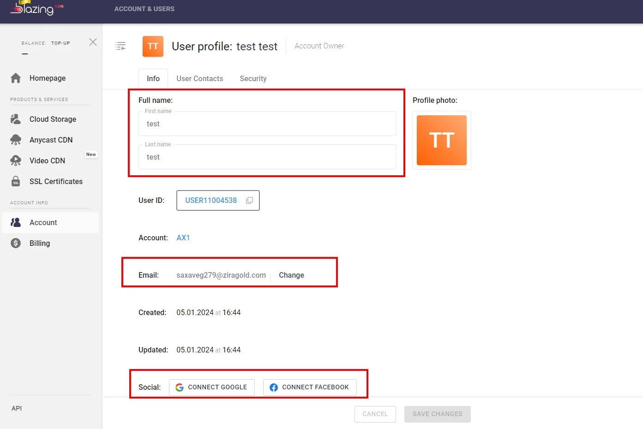This screenshot has width=643, height=429.
Task: Close the balance panel with X
Action: pos(93,42)
